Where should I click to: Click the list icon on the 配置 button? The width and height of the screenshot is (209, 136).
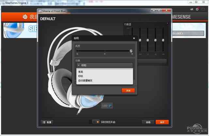[x=44, y=122]
